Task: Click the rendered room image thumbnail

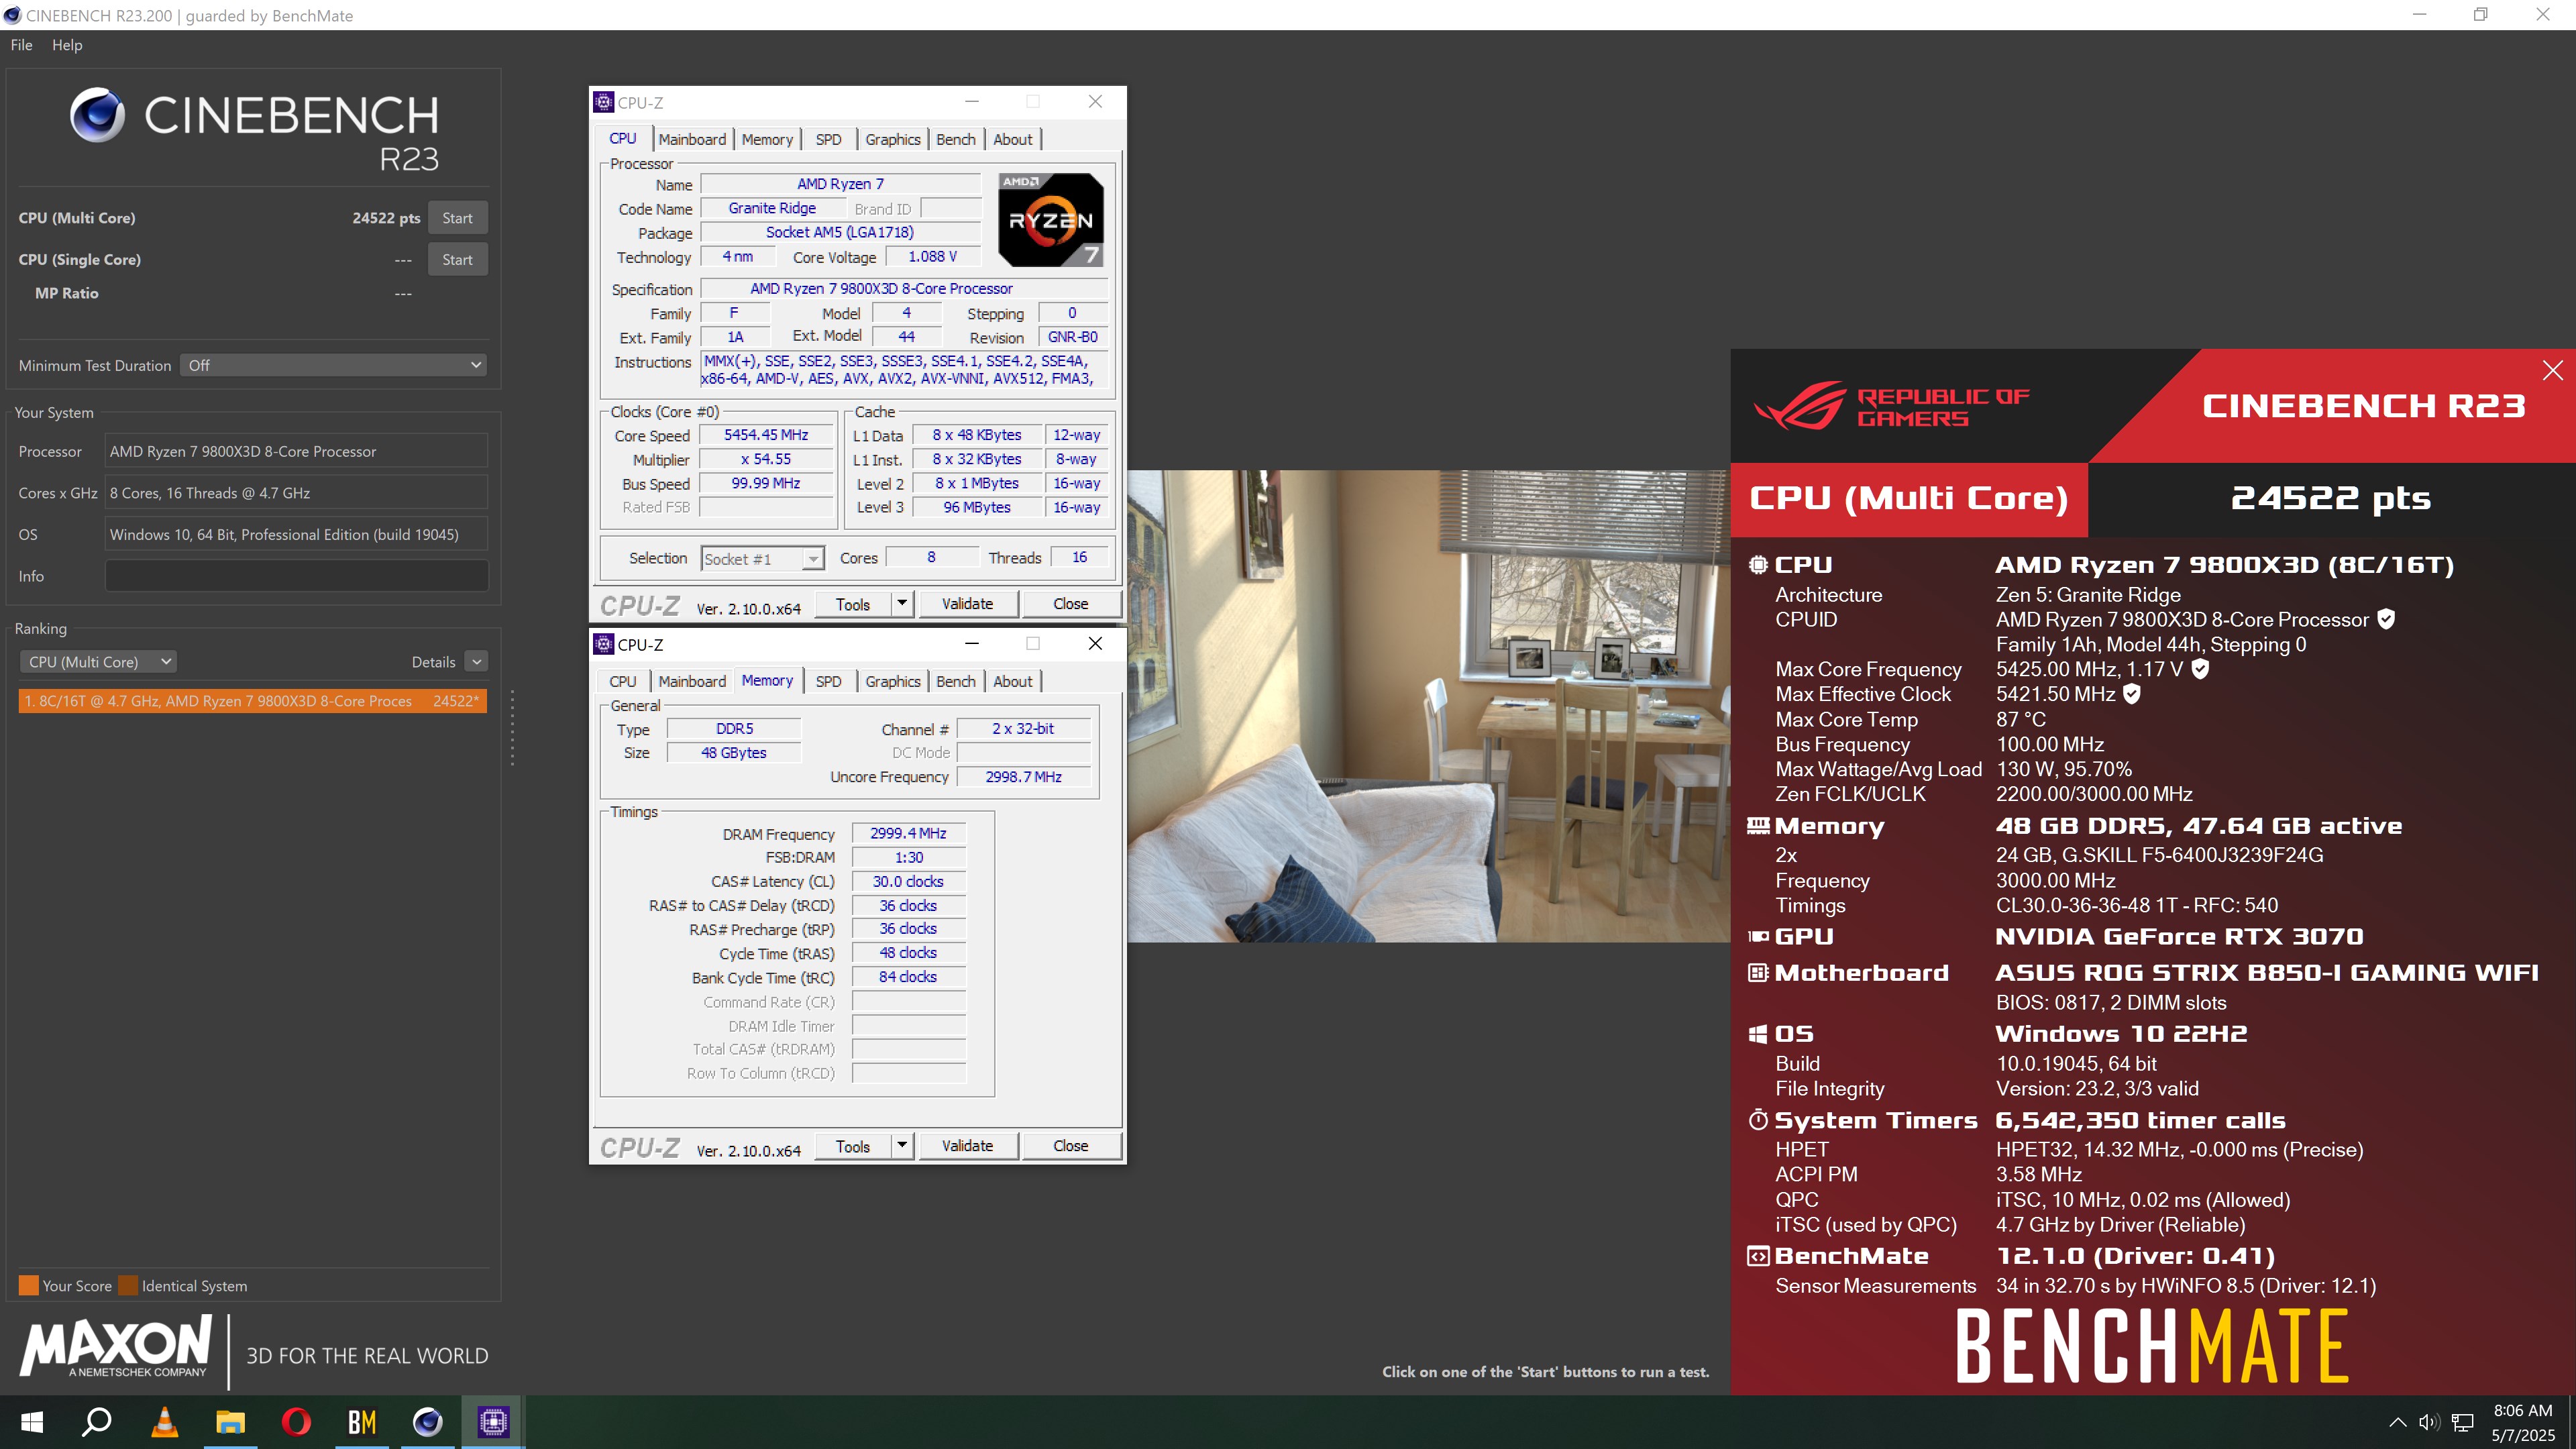Action: click(x=1428, y=706)
